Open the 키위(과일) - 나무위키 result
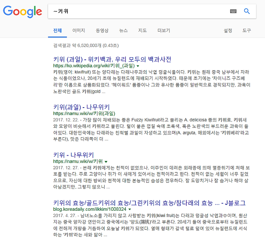Viewport: 265px width, 243px height. coord(81,107)
